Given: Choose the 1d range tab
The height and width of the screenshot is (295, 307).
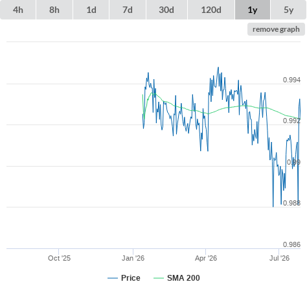Looking at the screenshot, I should click(x=91, y=10).
